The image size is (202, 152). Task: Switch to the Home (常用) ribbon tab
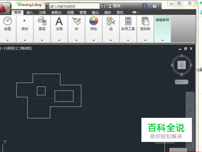[17, 12]
